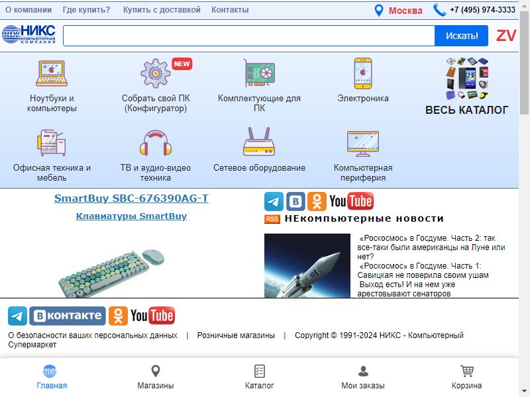
Task: Open О безопасности ваших персональных данных link
Action: 93,335
